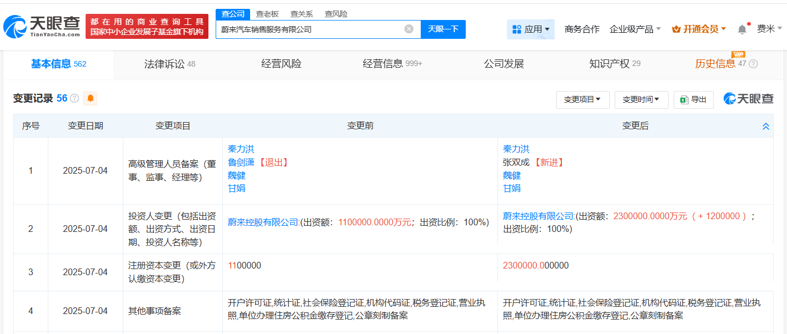This screenshot has height=334, width=787.
Task: Open 甘娟 profile in 变更后 column
Action: 512,189
